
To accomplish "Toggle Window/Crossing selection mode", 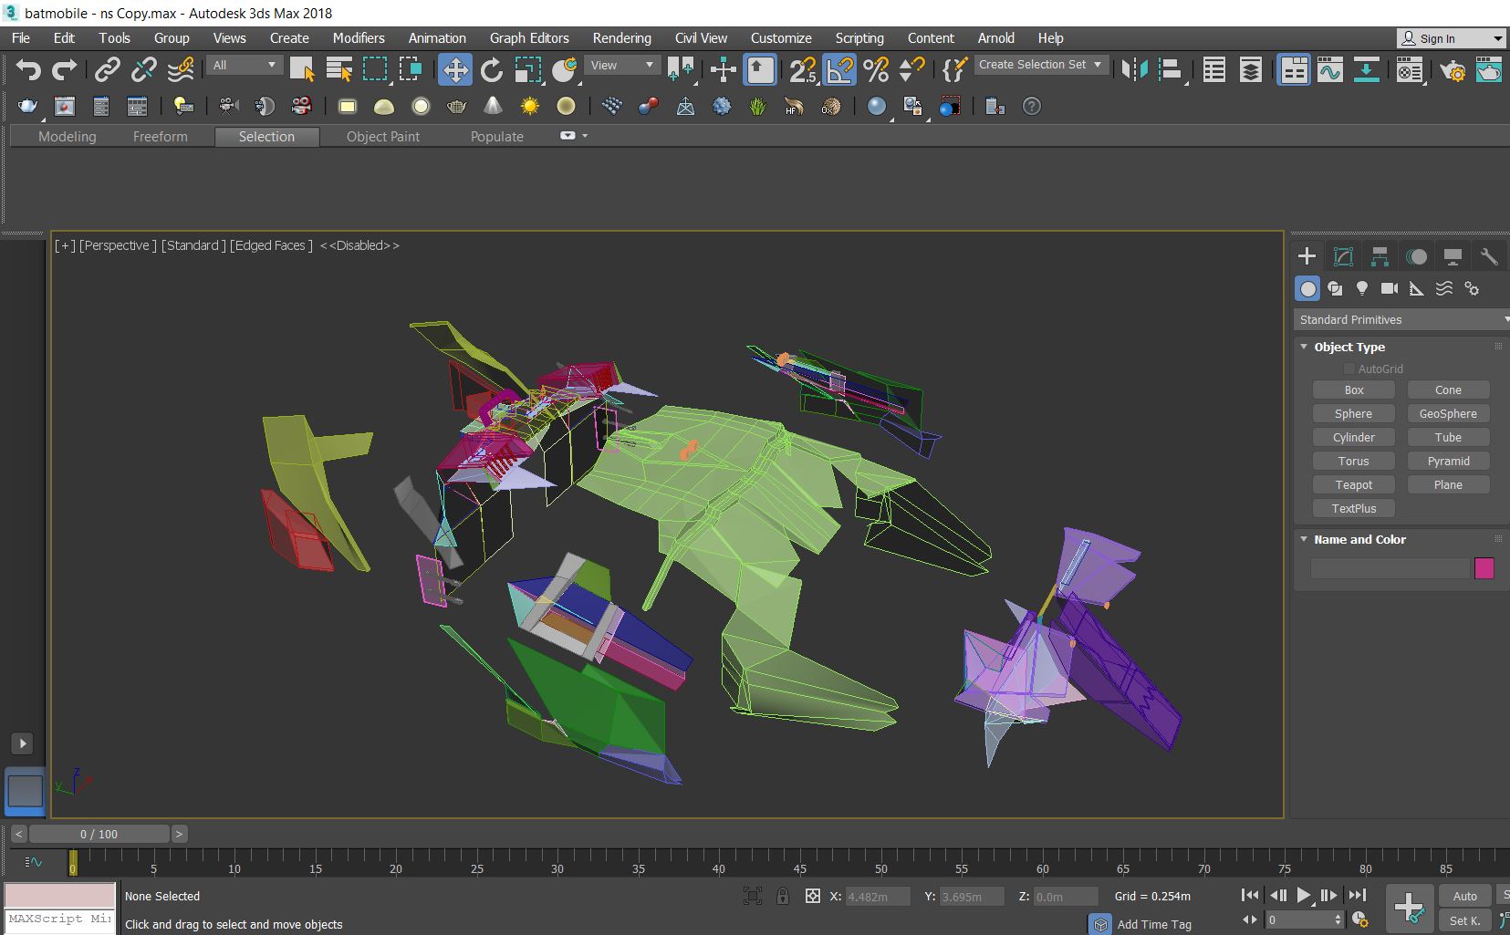I will click(411, 69).
